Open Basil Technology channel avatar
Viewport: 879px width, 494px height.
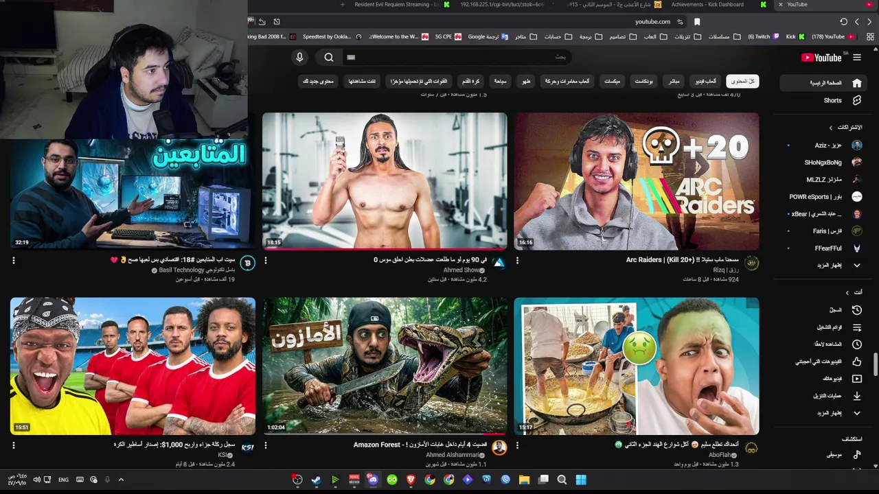coord(248,263)
